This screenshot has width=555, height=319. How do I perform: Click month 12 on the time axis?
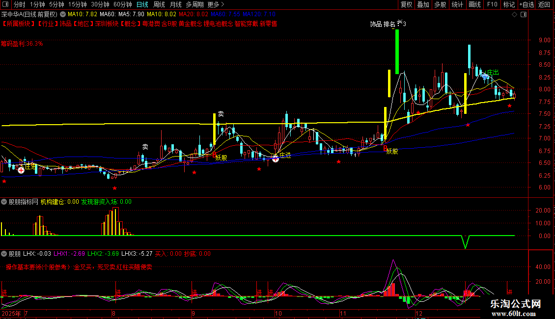pos(419,313)
